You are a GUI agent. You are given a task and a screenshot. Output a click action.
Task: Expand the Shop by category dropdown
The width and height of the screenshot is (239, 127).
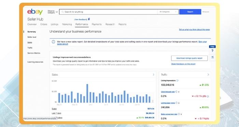[x=53, y=12]
